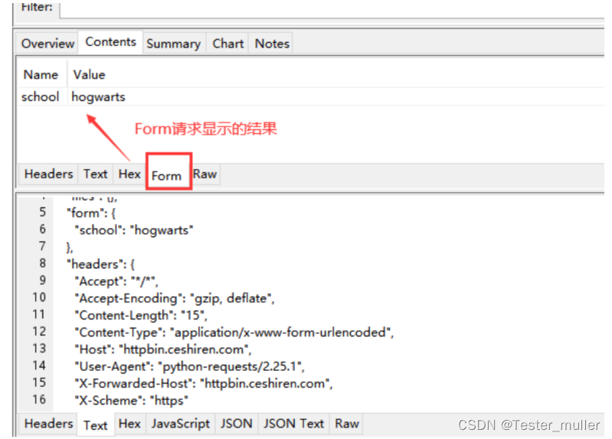Image resolution: width=612 pixels, height=439 pixels.
Task: Select response Text tab
Action: pos(95,425)
